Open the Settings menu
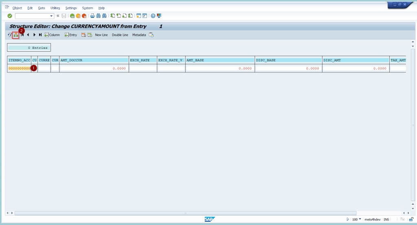This screenshot has height=225, width=417. (x=71, y=8)
